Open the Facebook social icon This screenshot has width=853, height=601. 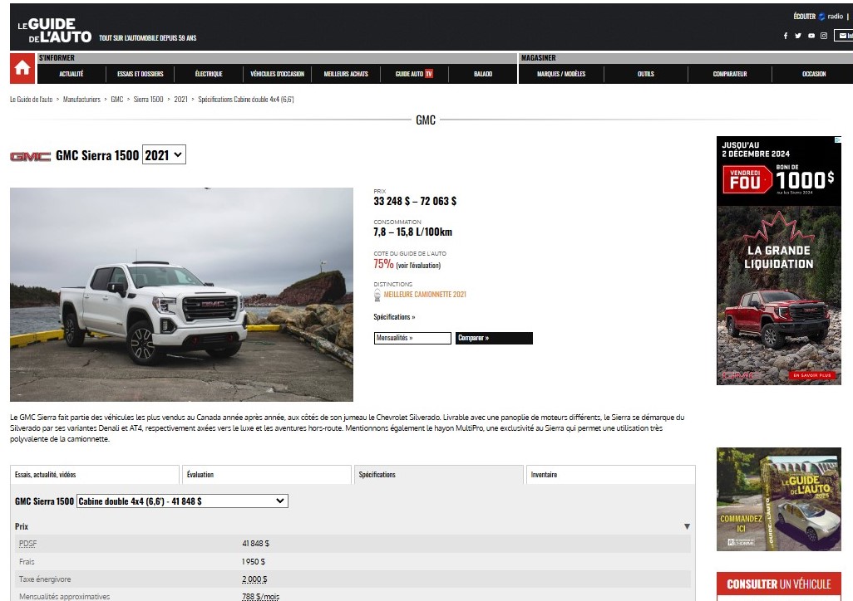pyautogui.click(x=785, y=36)
